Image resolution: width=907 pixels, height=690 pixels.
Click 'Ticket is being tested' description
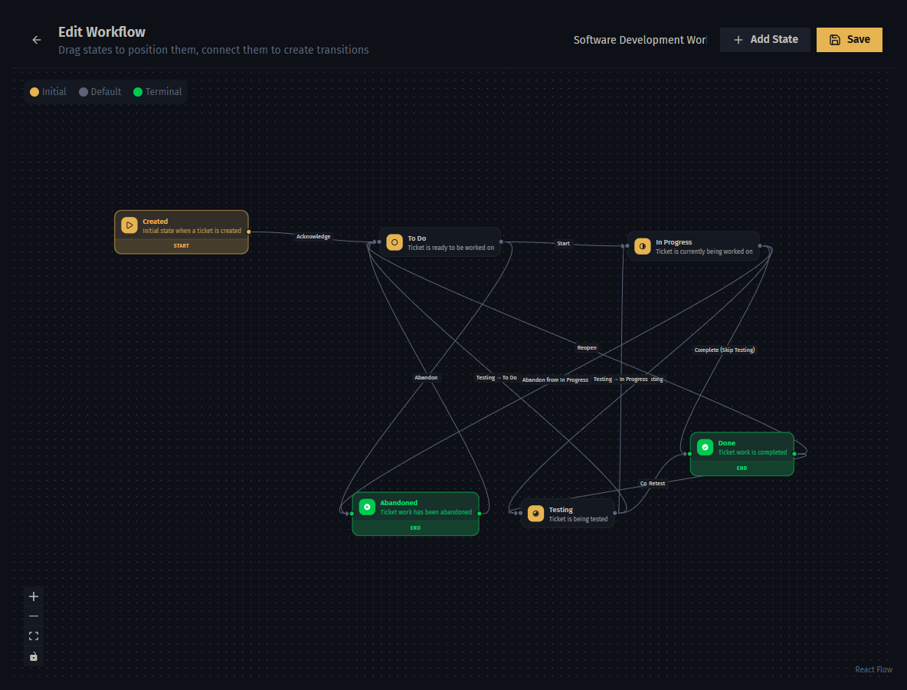click(x=578, y=519)
